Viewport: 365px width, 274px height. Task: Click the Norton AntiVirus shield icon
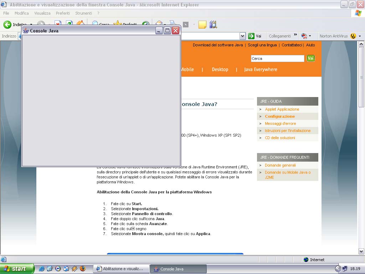[353, 36]
